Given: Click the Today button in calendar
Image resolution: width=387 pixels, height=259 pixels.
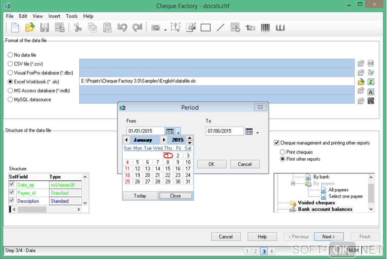Looking at the screenshot, I should pos(140,195).
